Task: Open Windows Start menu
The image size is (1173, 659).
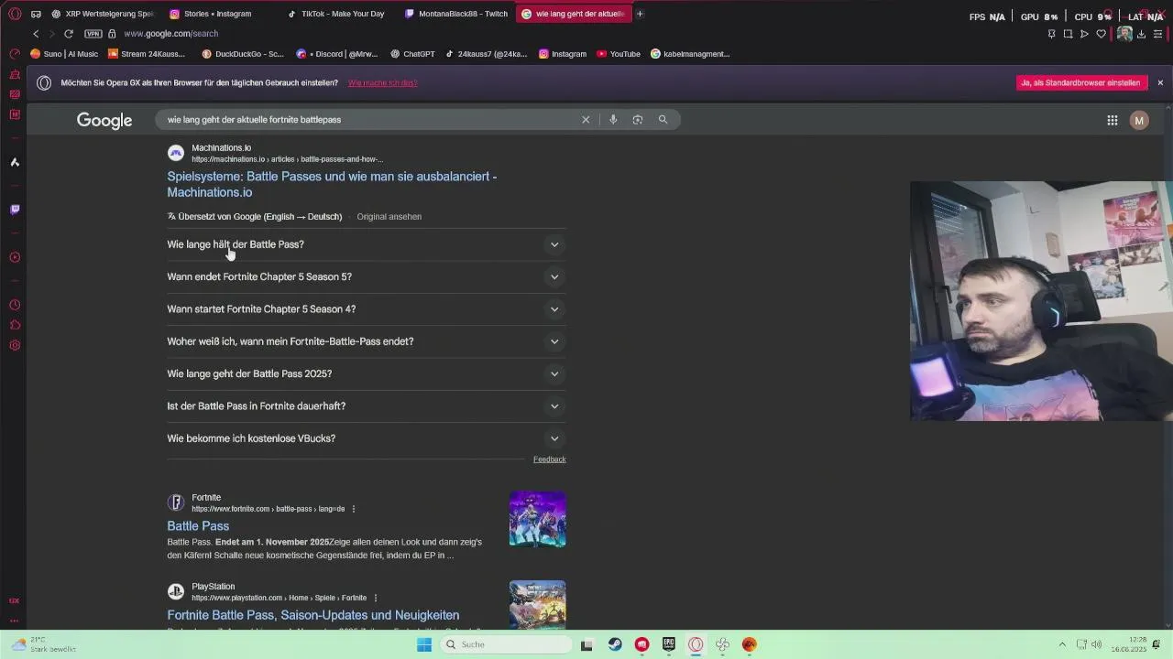Action: tap(423, 644)
